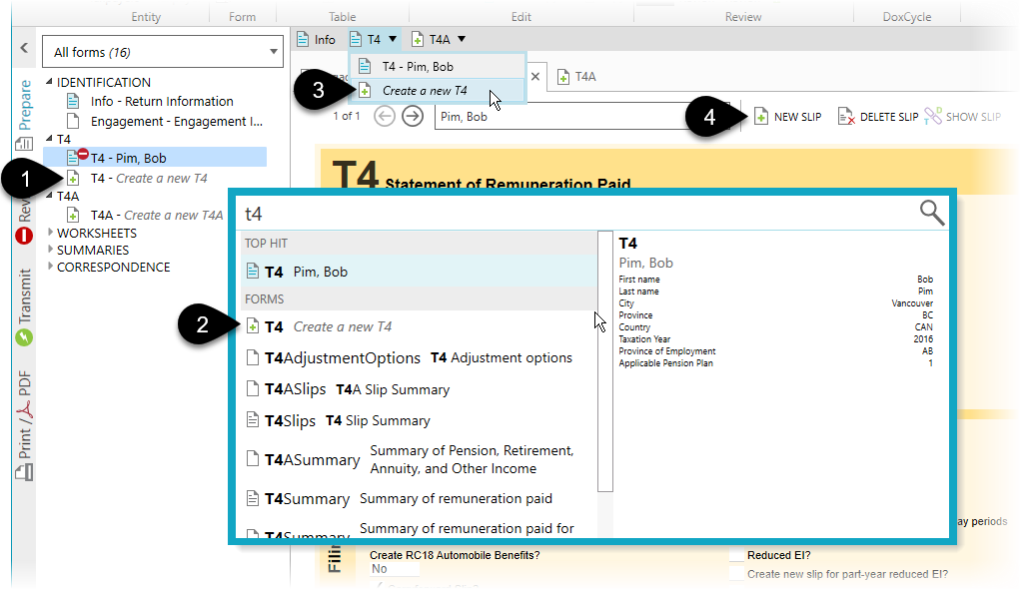Expand the CORRESPONDENCE tree group
1020x589 pixels.
tap(50, 266)
